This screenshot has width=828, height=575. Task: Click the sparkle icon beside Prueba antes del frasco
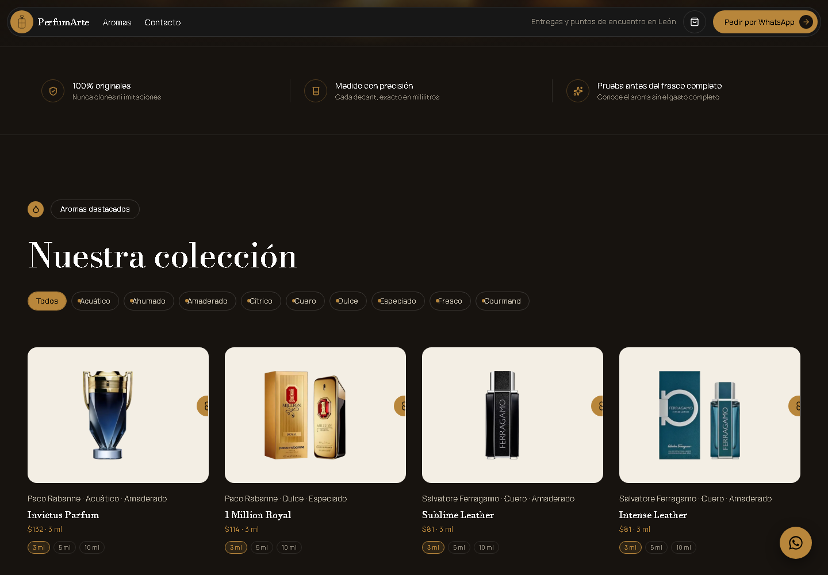[x=578, y=91]
